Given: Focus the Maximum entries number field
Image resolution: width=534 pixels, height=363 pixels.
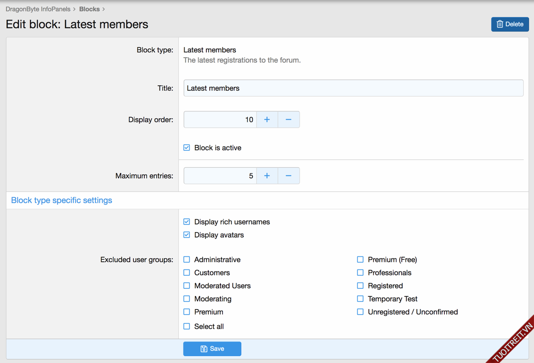Looking at the screenshot, I should coord(220,176).
